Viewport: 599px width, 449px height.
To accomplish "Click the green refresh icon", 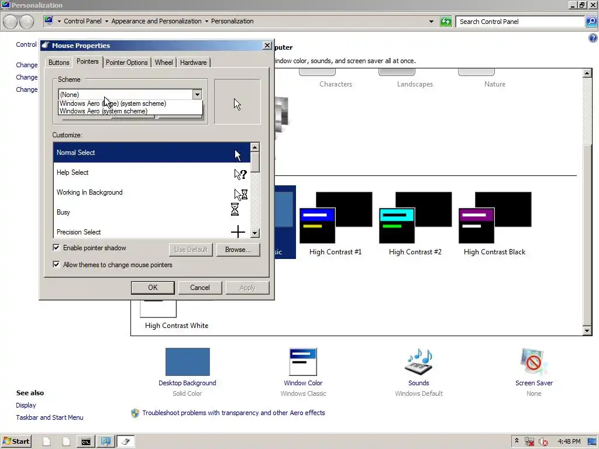I will [446, 22].
